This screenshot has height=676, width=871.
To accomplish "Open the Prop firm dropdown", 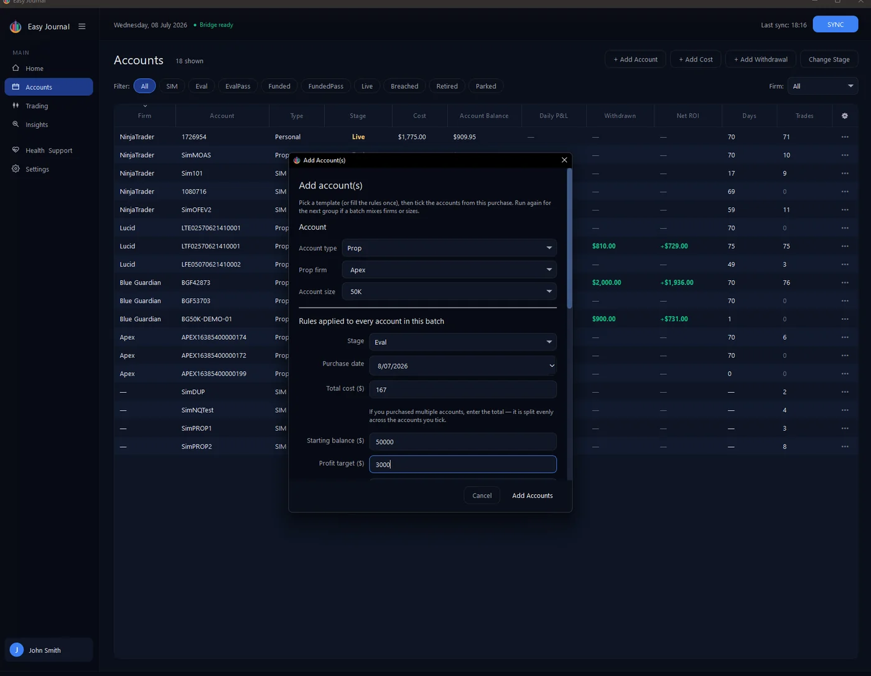I will click(x=449, y=270).
